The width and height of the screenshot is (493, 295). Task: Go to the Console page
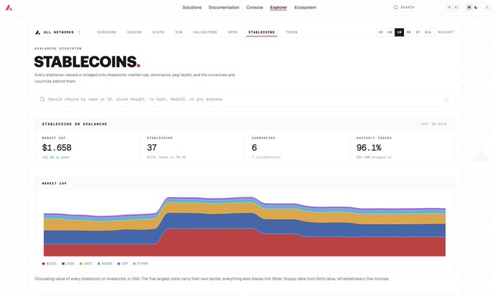[254, 7]
